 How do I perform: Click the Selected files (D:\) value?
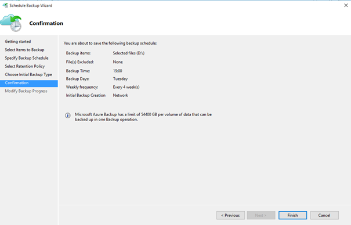click(x=129, y=53)
